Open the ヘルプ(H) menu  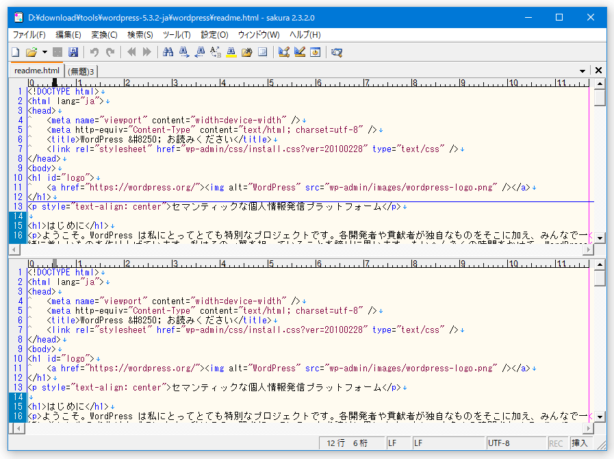click(305, 35)
